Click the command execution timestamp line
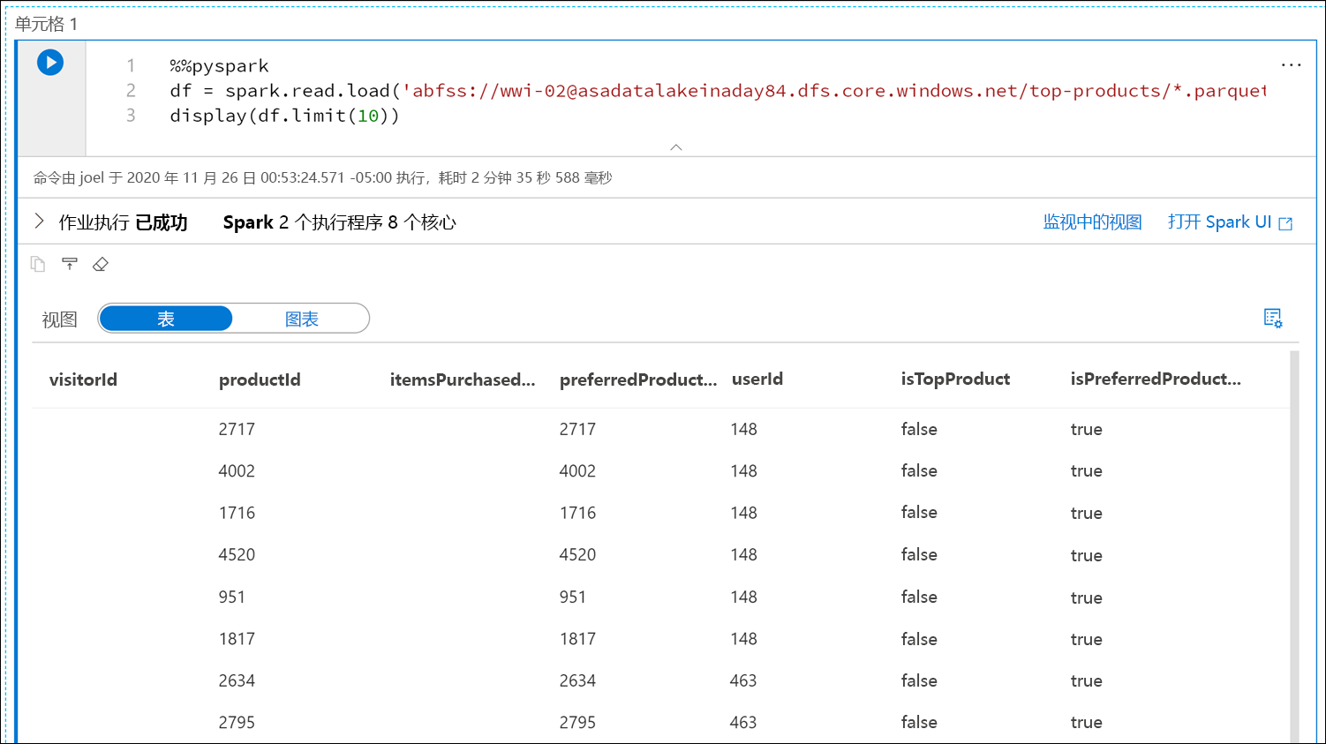 tap(322, 177)
